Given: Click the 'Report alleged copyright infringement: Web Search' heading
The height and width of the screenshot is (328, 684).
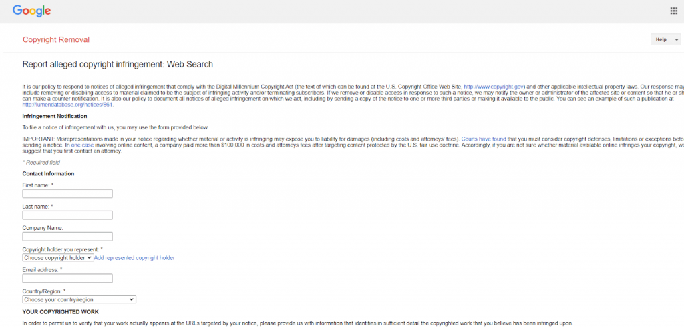Looking at the screenshot, I should [x=118, y=65].
